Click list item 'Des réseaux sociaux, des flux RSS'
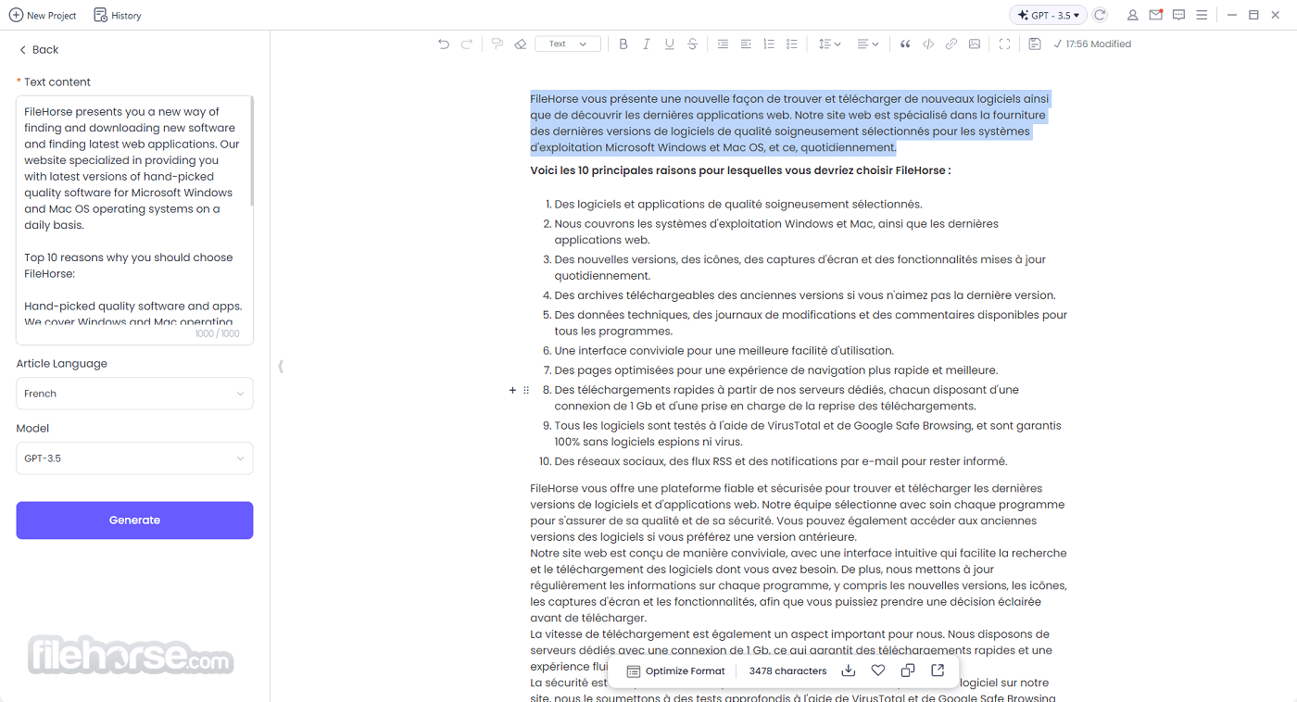This screenshot has width=1297, height=702. 781,461
